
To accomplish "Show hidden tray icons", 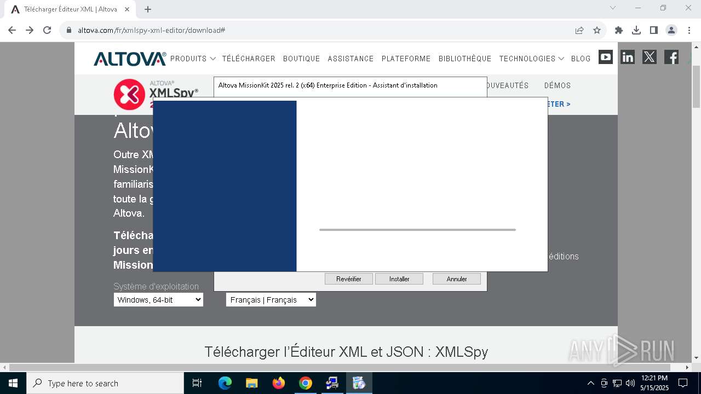I will coord(590,383).
